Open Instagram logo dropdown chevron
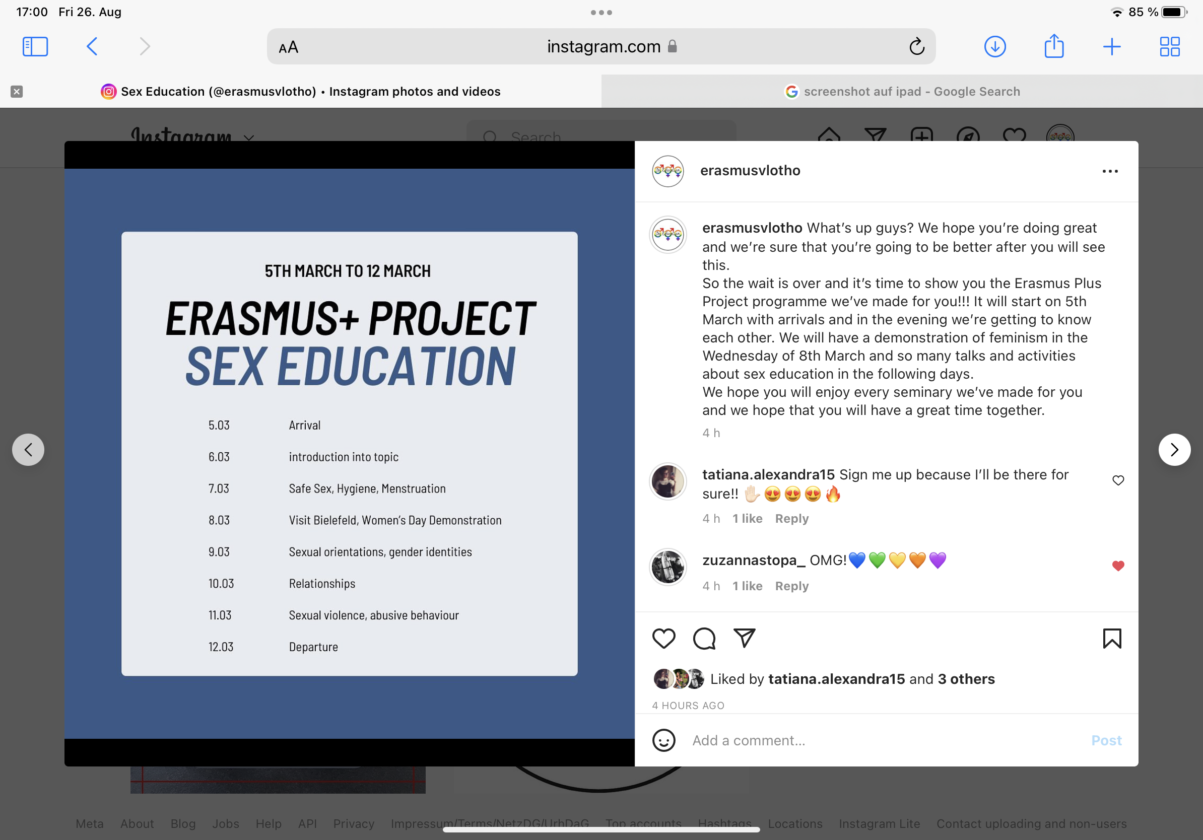1203x840 pixels. click(249, 137)
